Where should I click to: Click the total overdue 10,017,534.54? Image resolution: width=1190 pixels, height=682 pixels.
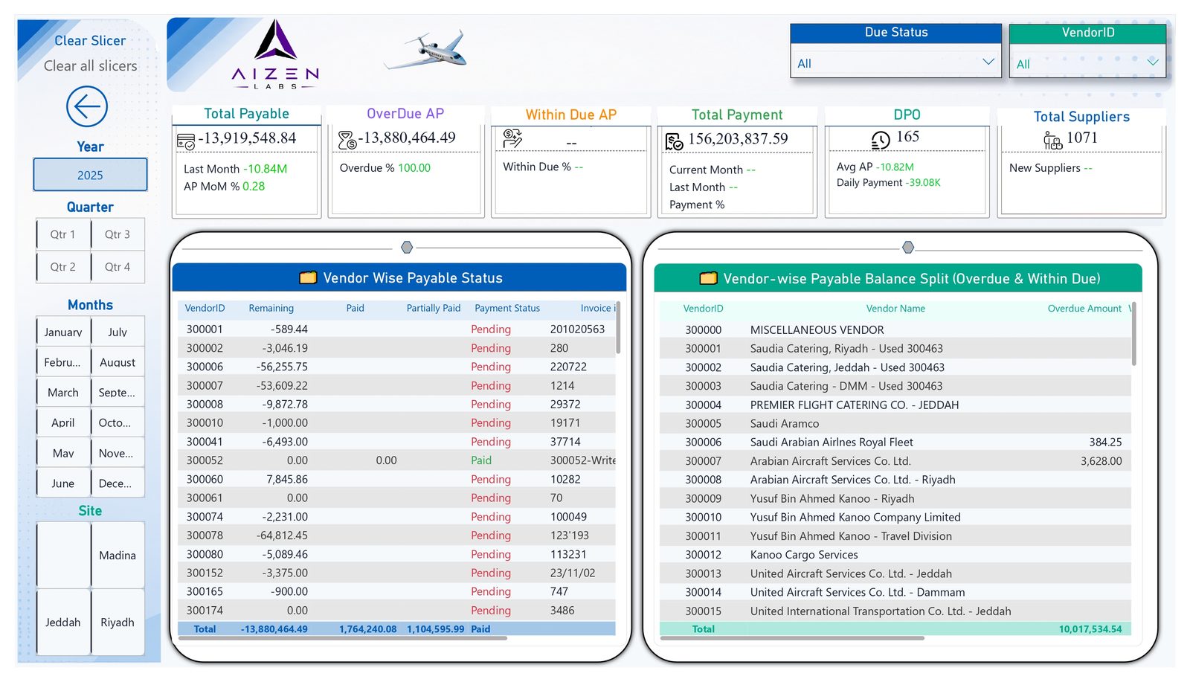click(1090, 629)
